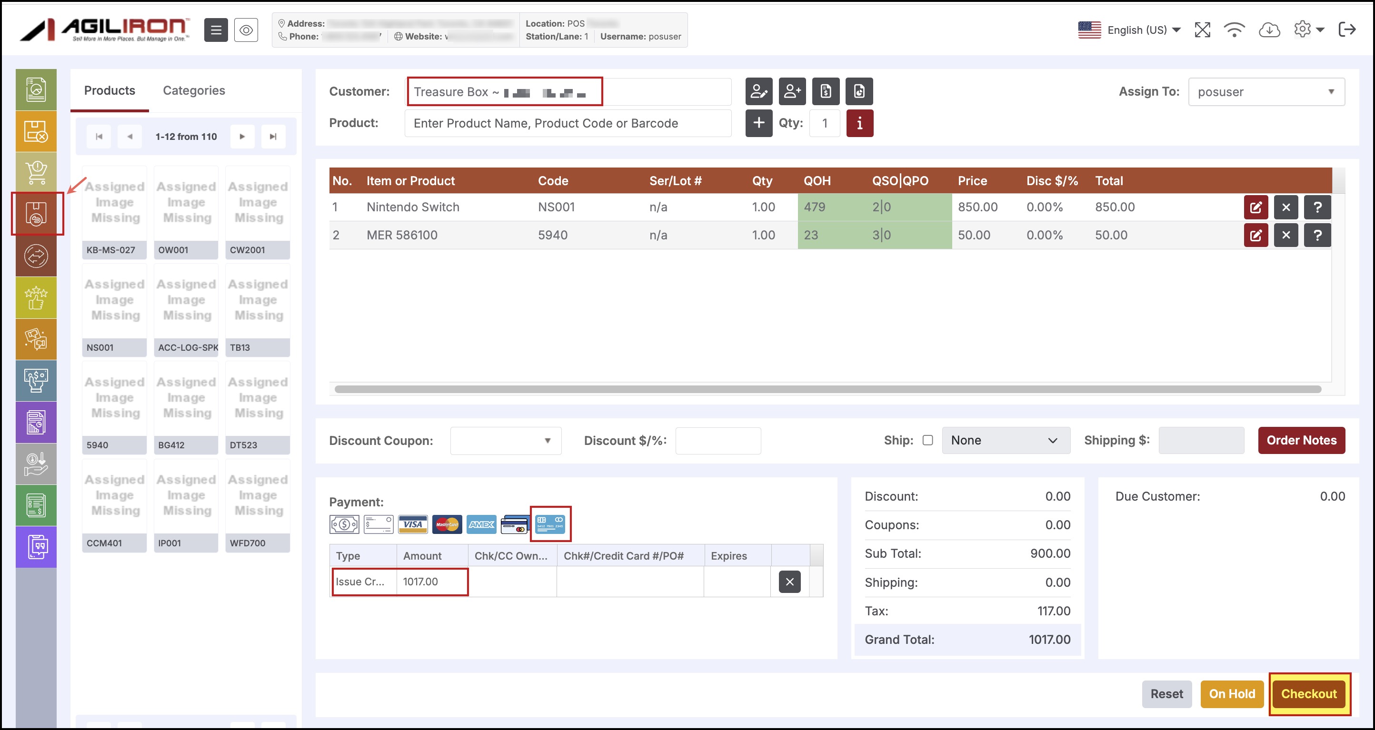Open the quote receipt sidebar icon
This screenshot has width=1375, height=730.
(36, 547)
